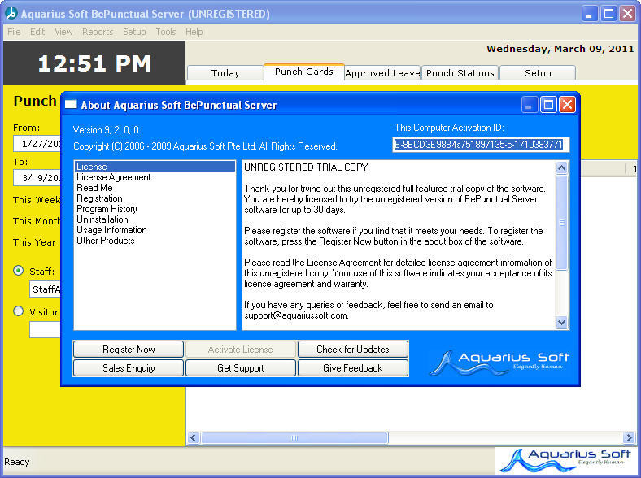Switch to the Today tab
641x478 pixels.
pyautogui.click(x=225, y=73)
